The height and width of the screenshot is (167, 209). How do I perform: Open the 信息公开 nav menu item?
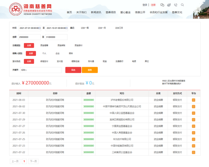(140, 13)
